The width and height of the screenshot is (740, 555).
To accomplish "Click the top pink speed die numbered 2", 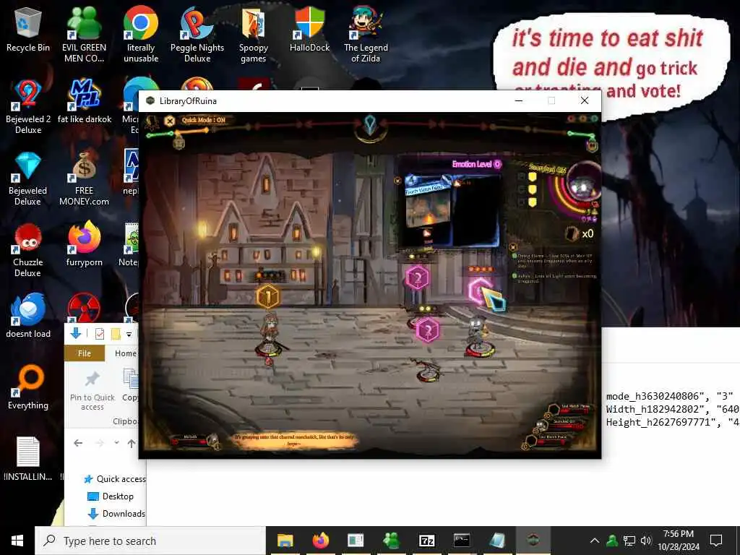I will [x=417, y=278].
